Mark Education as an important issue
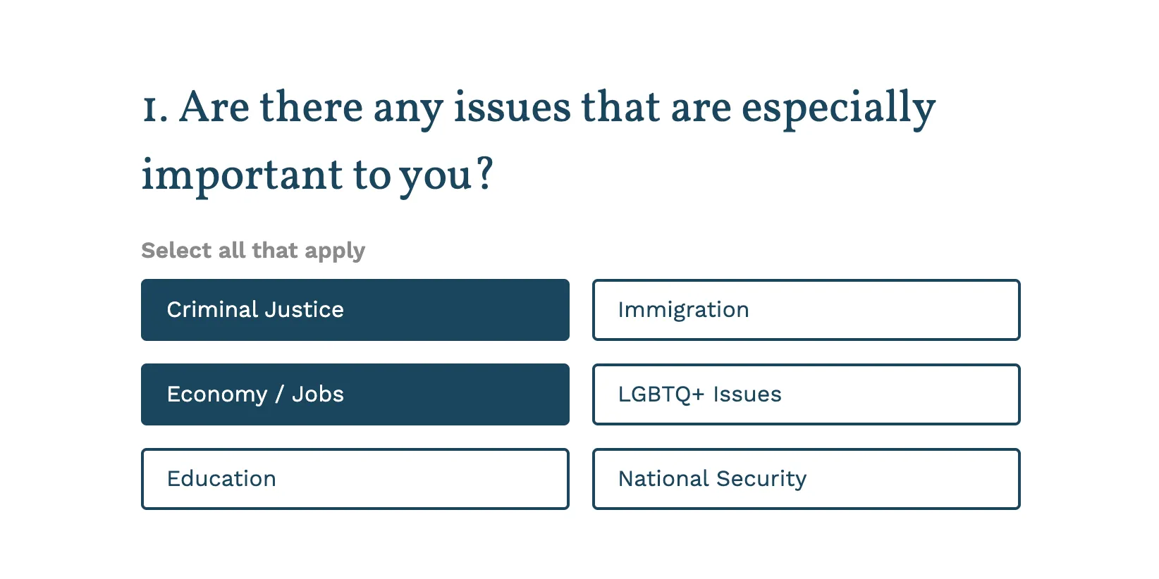 point(423,479)
